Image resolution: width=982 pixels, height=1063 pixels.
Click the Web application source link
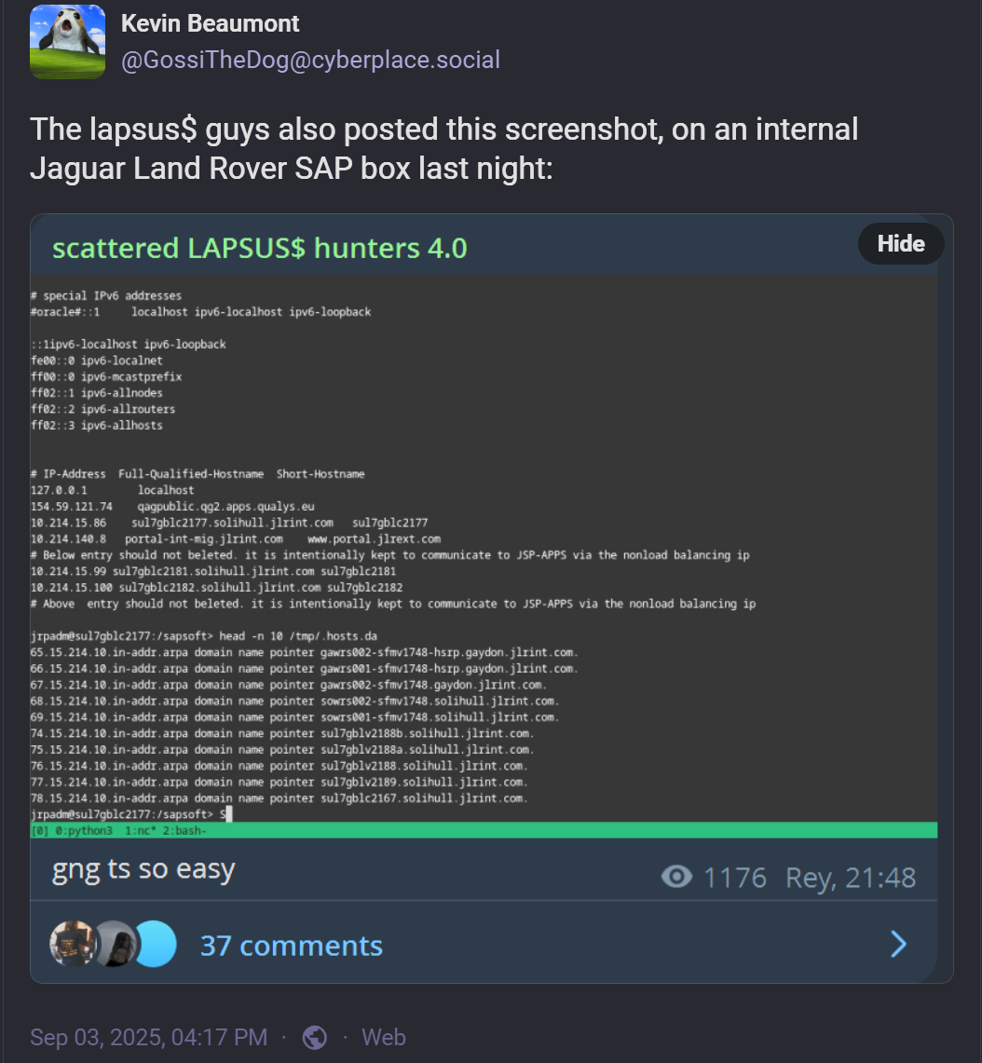click(383, 1037)
